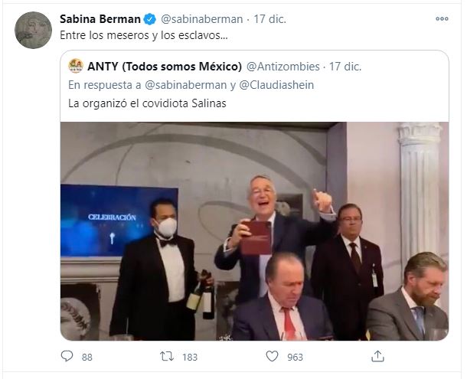Click the @sabinaberman handle in header
The image size is (467, 379).
click(x=201, y=19)
